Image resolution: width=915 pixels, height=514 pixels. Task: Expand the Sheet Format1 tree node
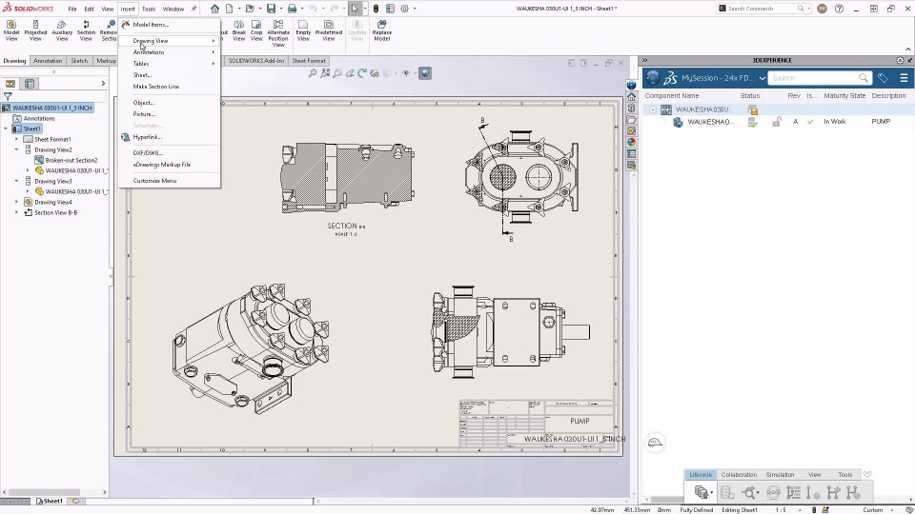tap(16, 139)
